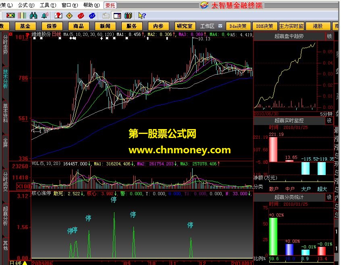This screenshot has height=265, width=341.
Task: Click the MA(5,10,20,30,60,120) label
Action: [x=89, y=34]
